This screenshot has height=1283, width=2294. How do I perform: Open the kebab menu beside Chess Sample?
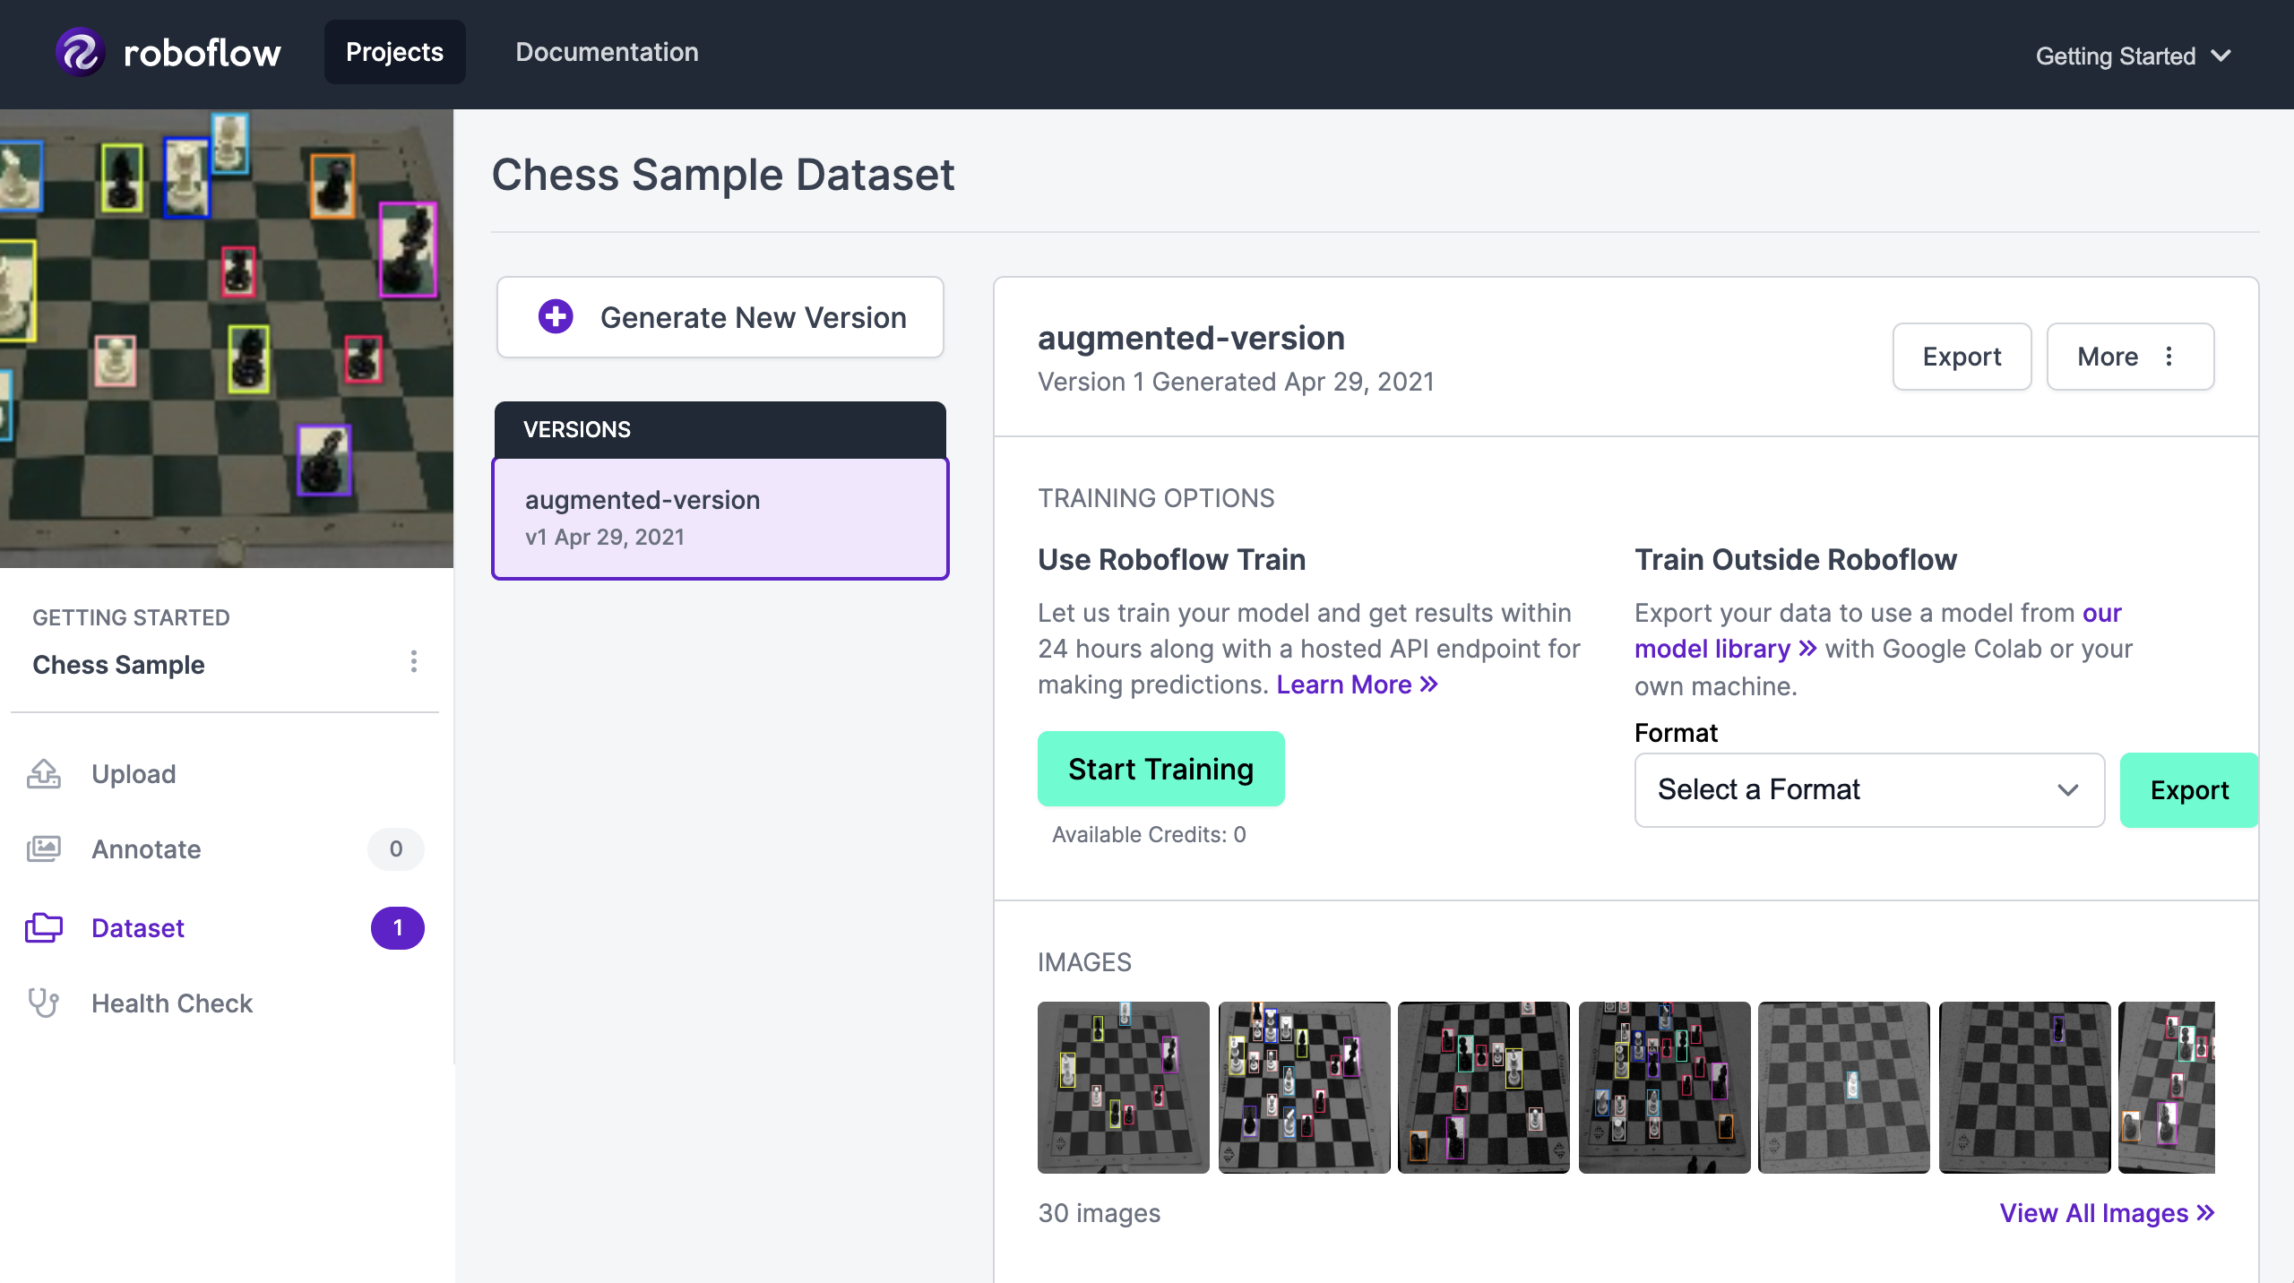pos(414,663)
